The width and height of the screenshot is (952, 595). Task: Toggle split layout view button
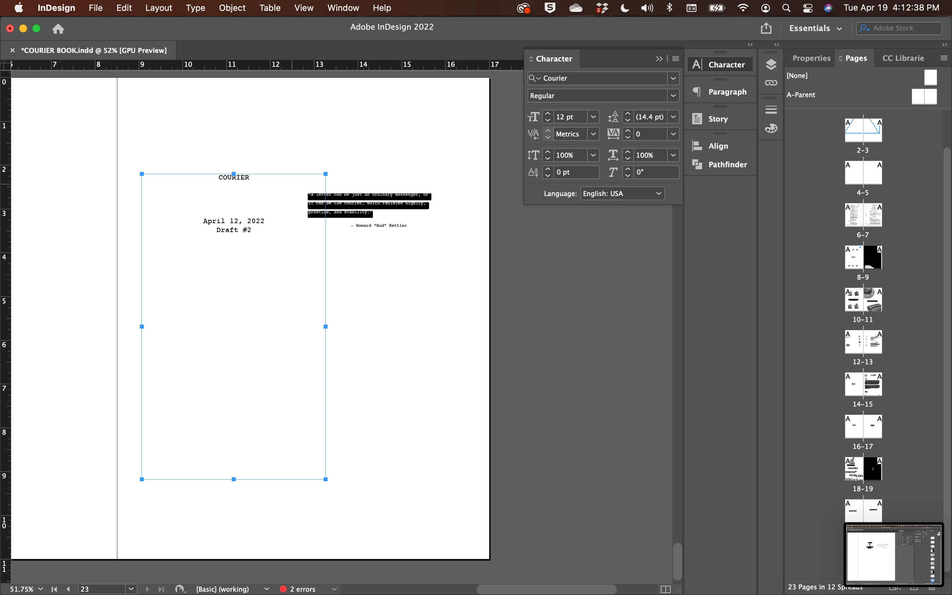pyautogui.click(x=665, y=589)
